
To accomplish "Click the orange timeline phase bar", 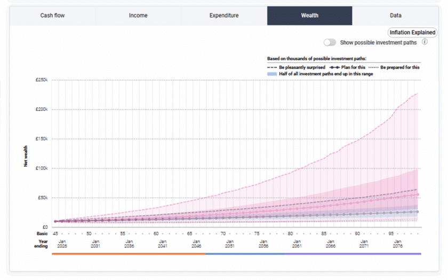I will pos(129,254).
